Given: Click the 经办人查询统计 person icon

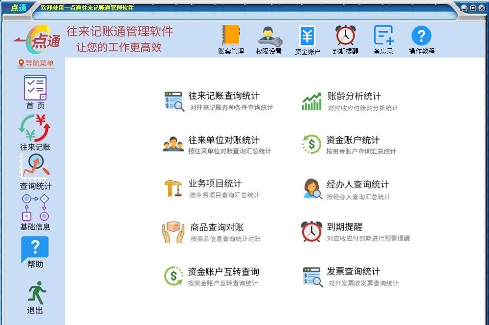Looking at the screenshot, I should [313, 189].
